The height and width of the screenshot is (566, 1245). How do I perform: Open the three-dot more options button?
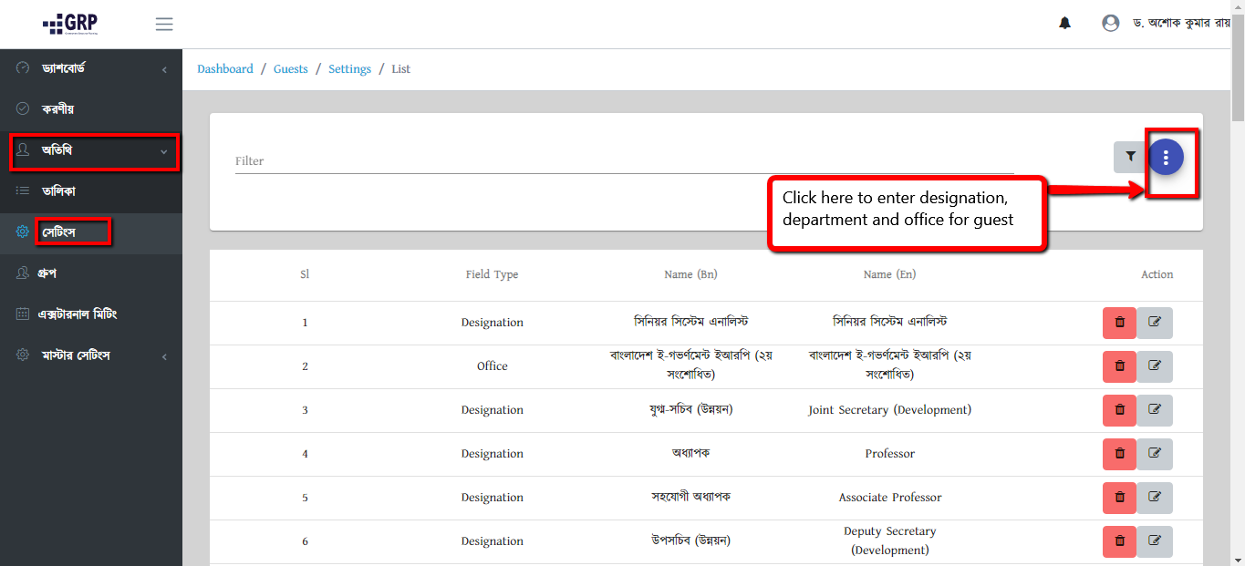pyautogui.click(x=1166, y=157)
